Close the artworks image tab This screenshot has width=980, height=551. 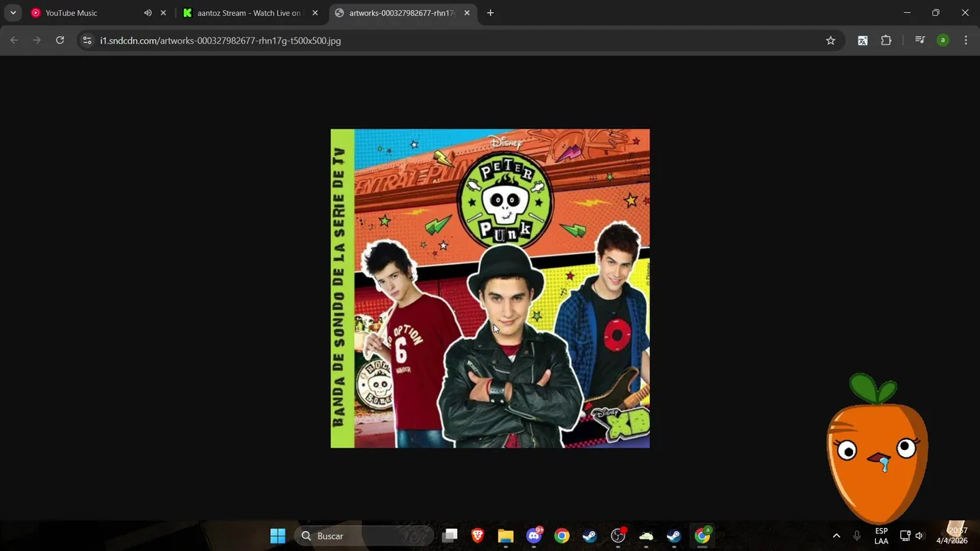467,13
